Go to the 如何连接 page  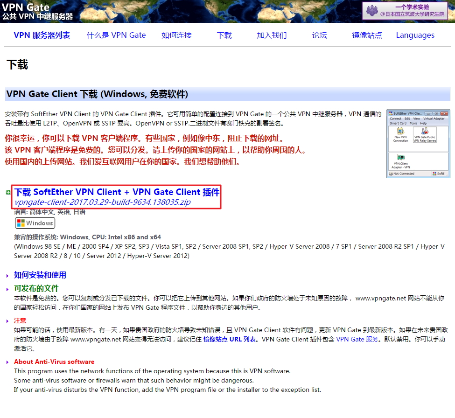(x=176, y=35)
